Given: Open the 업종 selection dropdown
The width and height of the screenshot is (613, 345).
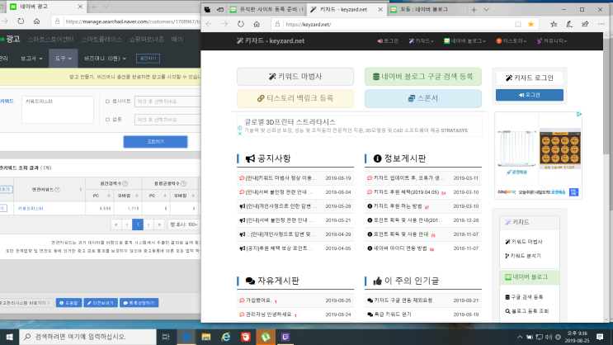Looking at the screenshot, I should (167, 120).
